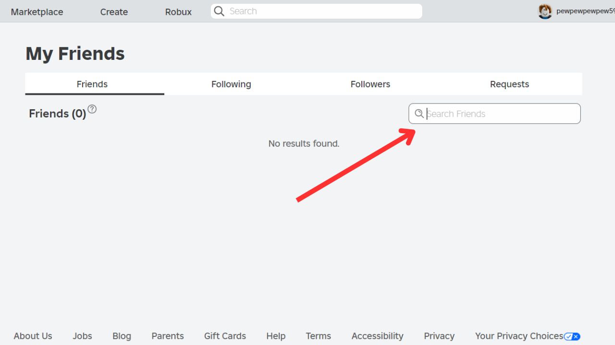Open the Followers tab

tap(370, 84)
